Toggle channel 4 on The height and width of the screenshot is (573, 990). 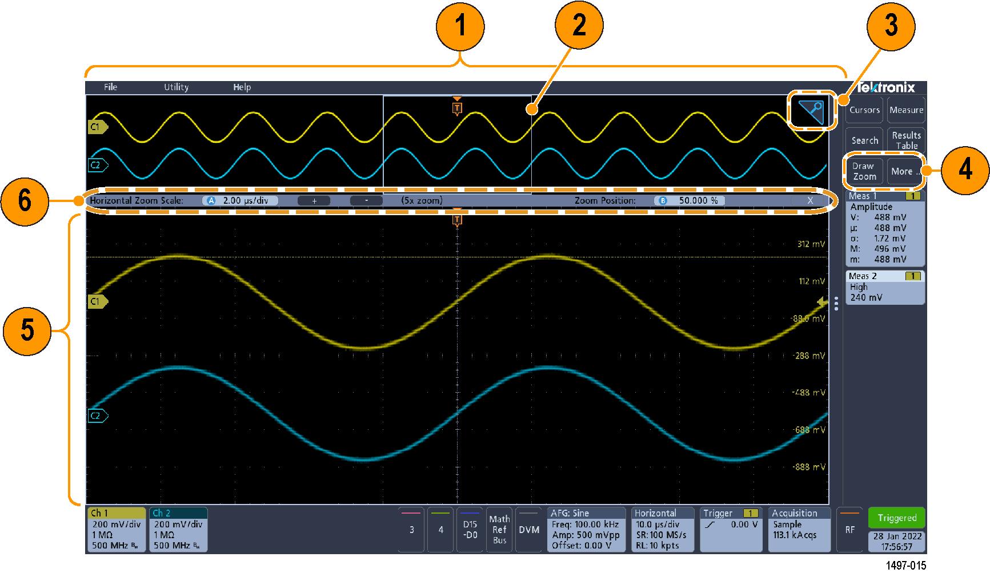pyautogui.click(x=440, y=530)
